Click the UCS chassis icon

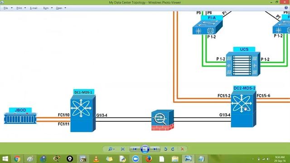click(243, 64)
